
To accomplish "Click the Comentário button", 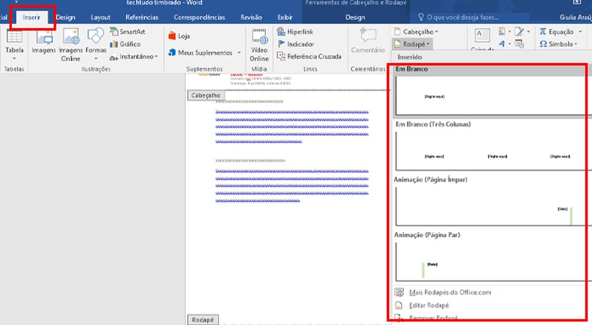I will click(x=368, y=41).
